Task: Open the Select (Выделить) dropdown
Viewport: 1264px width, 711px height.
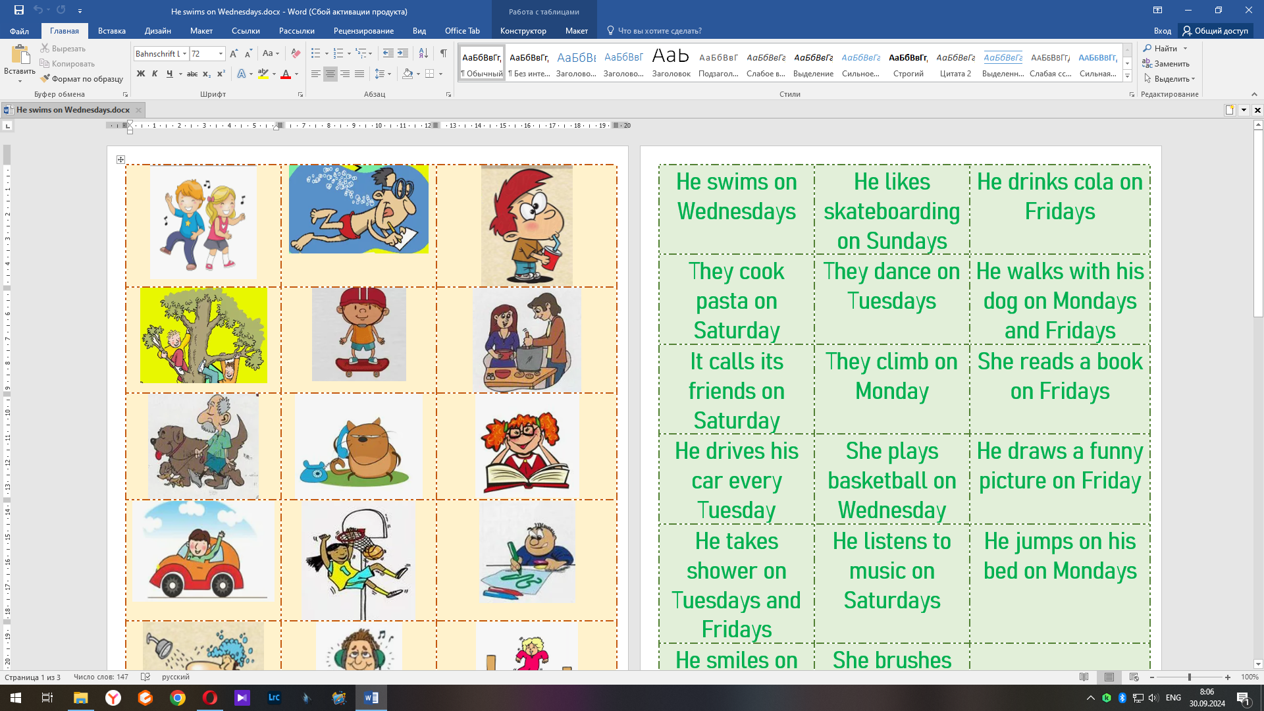Action: point(1169,79)
